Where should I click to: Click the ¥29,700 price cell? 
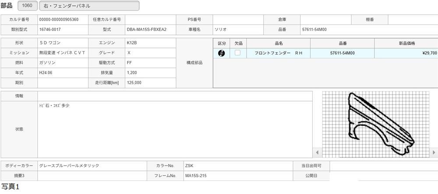point(406,53)
